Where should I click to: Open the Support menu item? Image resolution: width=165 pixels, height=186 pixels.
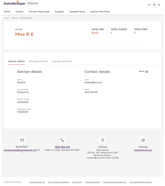point(59,12)
